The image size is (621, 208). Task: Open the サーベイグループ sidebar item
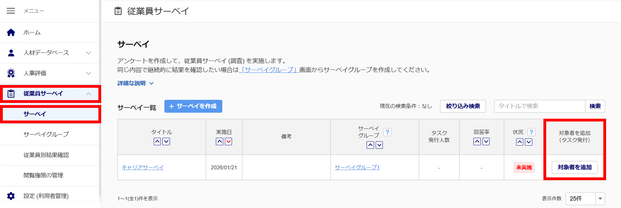(46, 134)
